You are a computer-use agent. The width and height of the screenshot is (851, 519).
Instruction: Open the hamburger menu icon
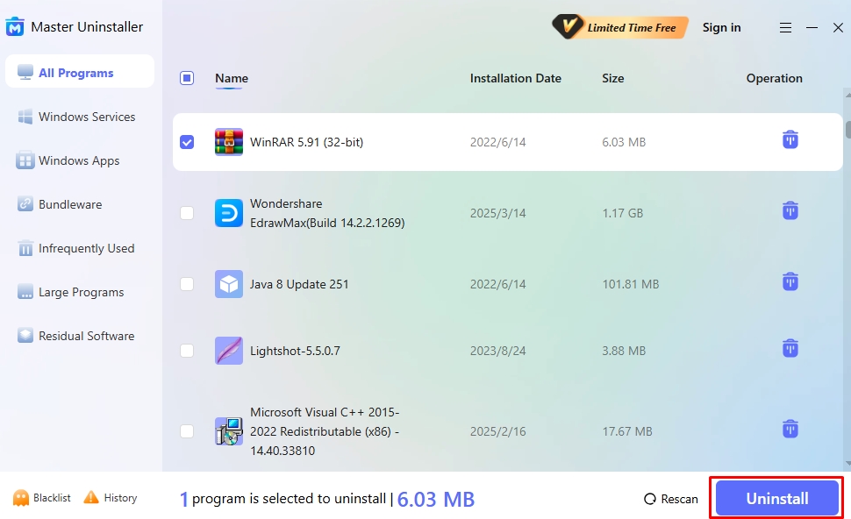785,28
